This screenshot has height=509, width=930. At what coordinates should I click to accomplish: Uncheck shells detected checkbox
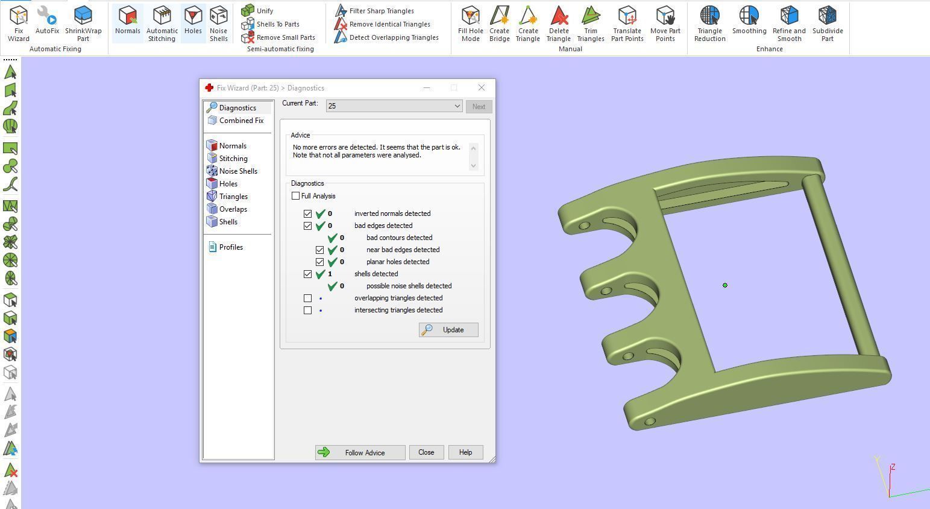tap(308, 274)
